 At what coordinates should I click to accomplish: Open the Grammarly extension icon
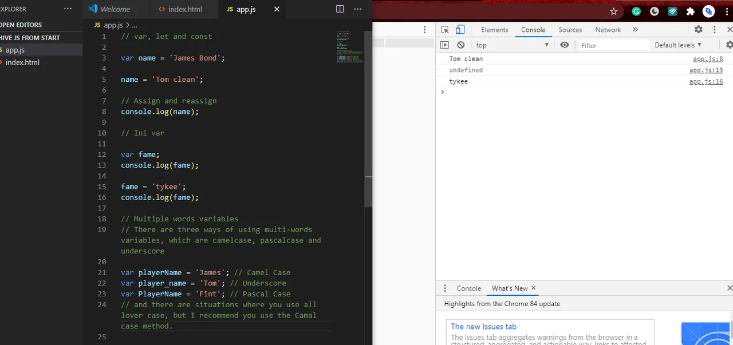click(636, 11)
